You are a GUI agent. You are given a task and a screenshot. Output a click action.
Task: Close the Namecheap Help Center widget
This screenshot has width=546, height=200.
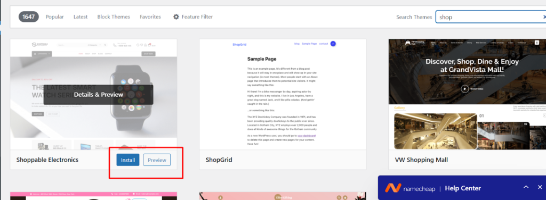(x=540, y=187)
